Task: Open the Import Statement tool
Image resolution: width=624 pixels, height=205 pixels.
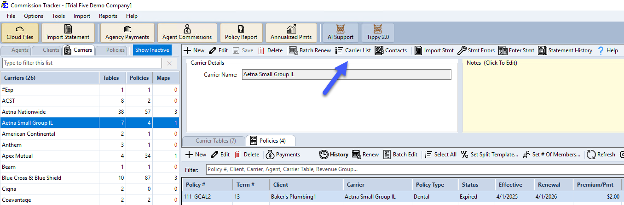Action: pos(68,33)
